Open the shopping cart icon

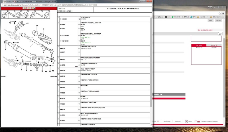[x=220, y=34]
